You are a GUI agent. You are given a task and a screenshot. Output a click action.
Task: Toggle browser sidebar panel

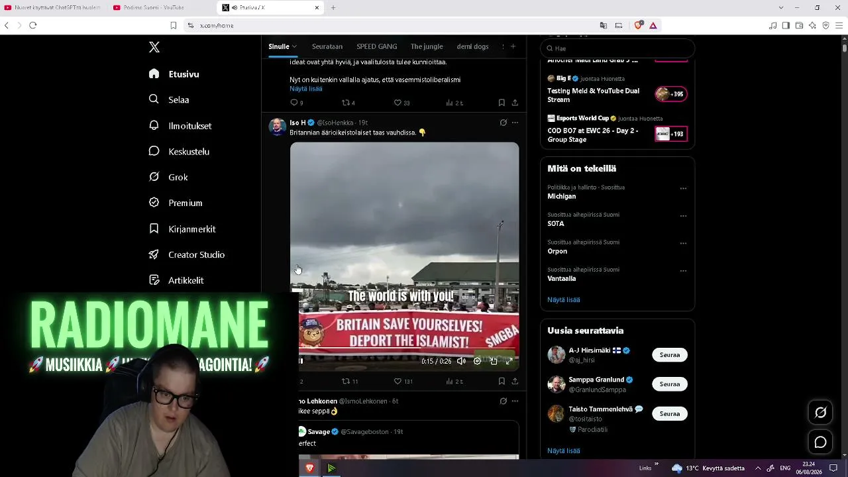point(786,25)
